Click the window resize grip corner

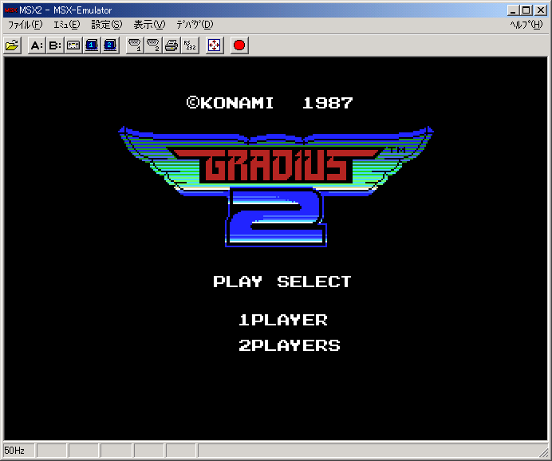pyautogui.click(x=543, y=452)
